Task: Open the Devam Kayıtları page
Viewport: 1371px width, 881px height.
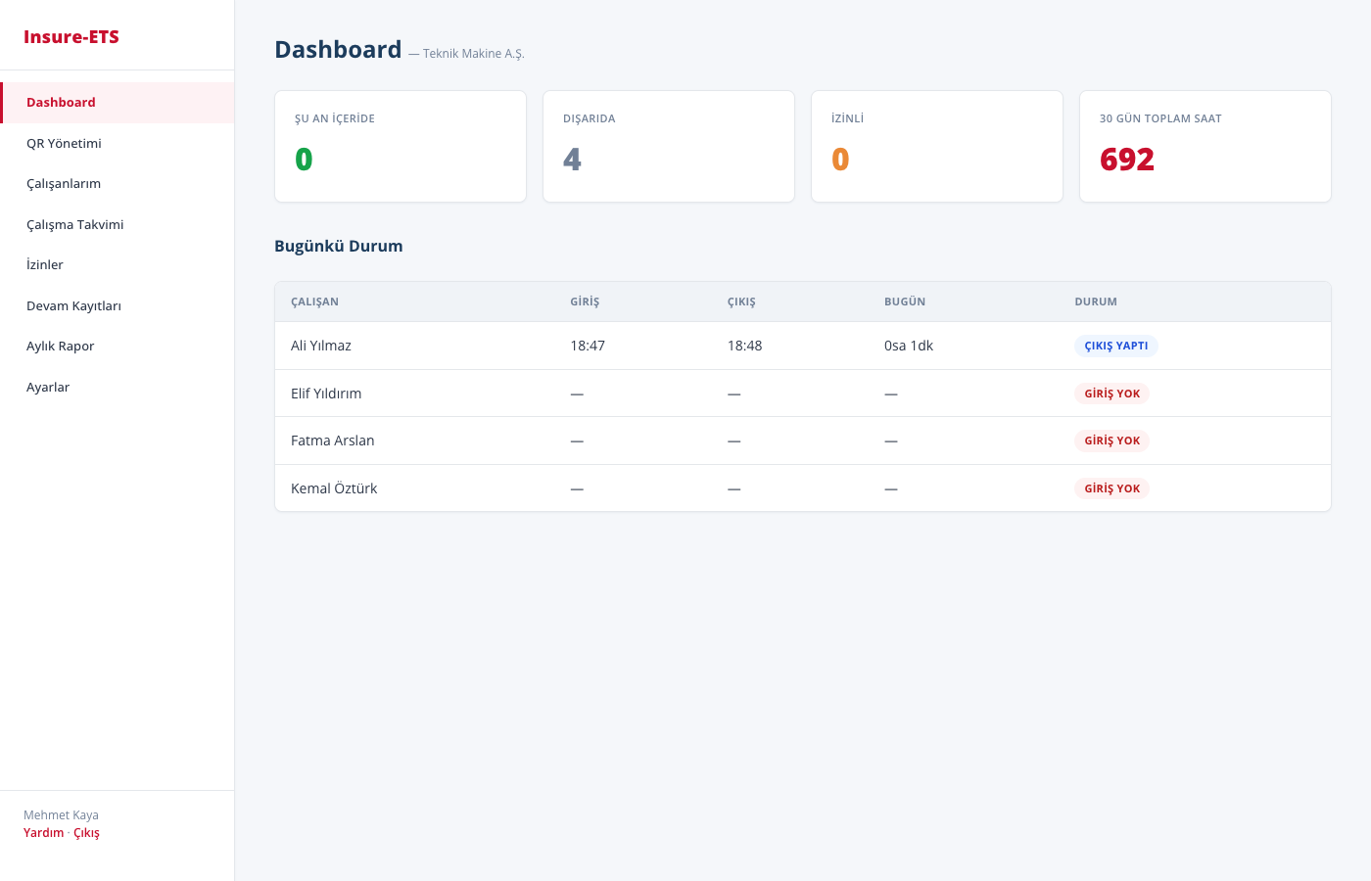Action: (x=73, y=305)
